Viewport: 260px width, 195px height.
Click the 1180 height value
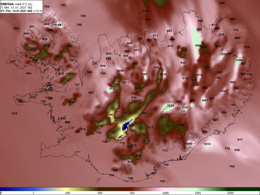[239, 60]
